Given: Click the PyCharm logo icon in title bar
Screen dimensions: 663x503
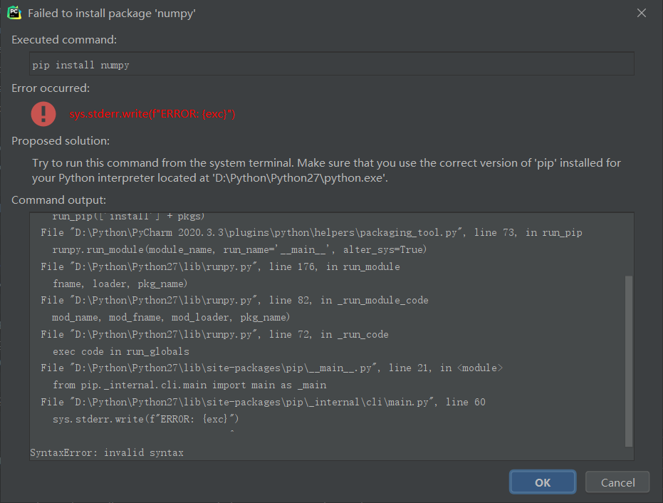Looking at the screenshot, I should click(14, 13).
